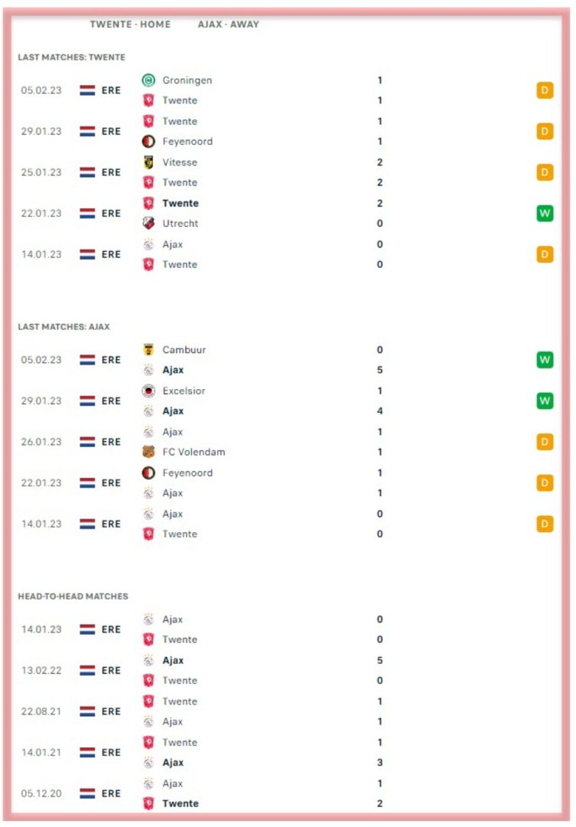
Task: Click the Groningen club crest icon
Action: (148, 80)
